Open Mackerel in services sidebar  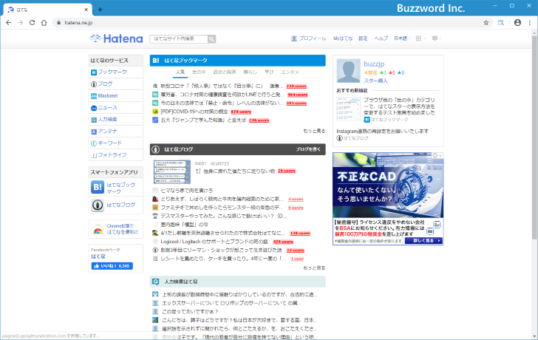(x=115, y=96)
